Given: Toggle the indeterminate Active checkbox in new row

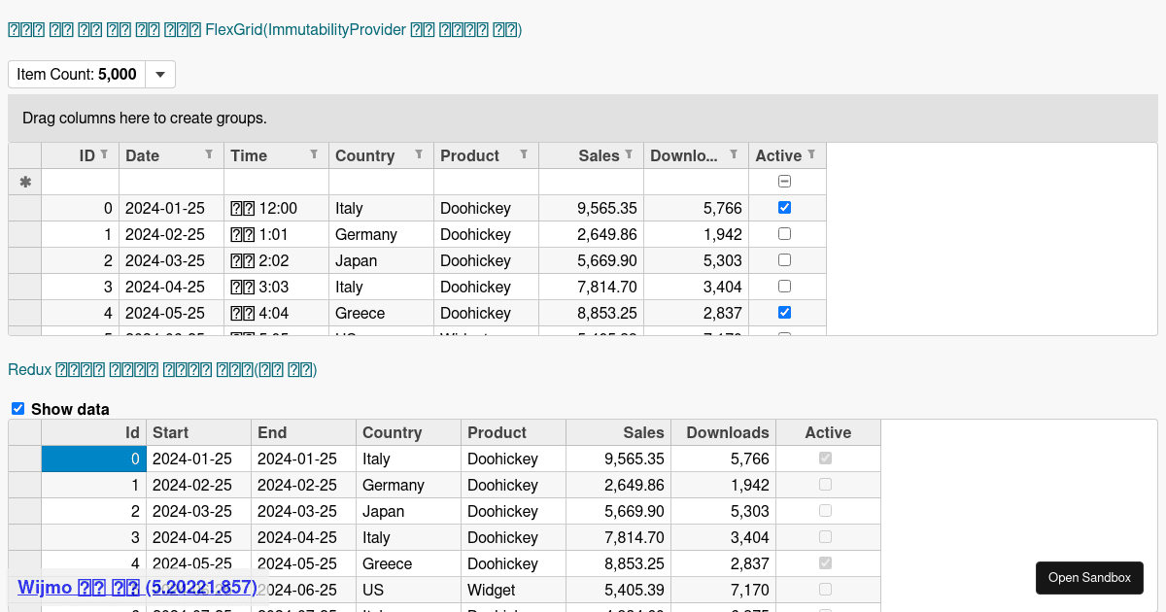Looking at the screenshot, I should coord(784,181).
